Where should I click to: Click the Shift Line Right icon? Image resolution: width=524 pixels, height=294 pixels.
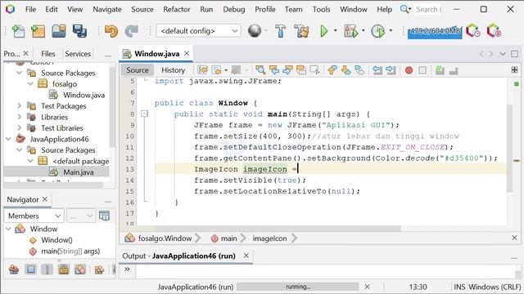[x=391, y=70]
